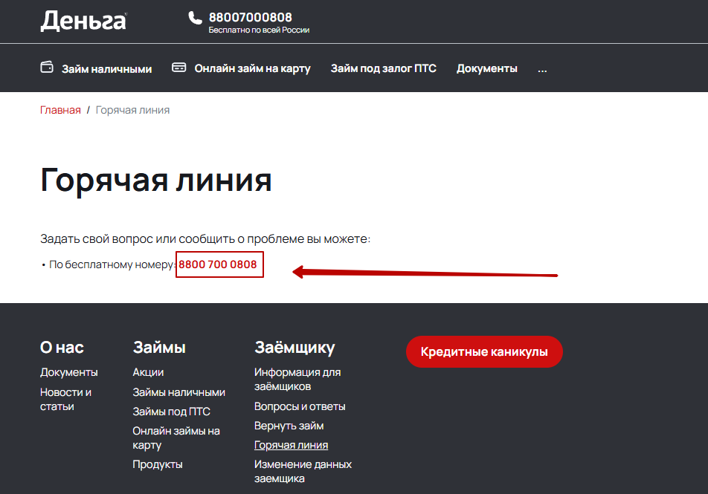This screenshot has width=708, height=494.
Task: Click Заёмщику footer heading
Action: pos(295,348)
